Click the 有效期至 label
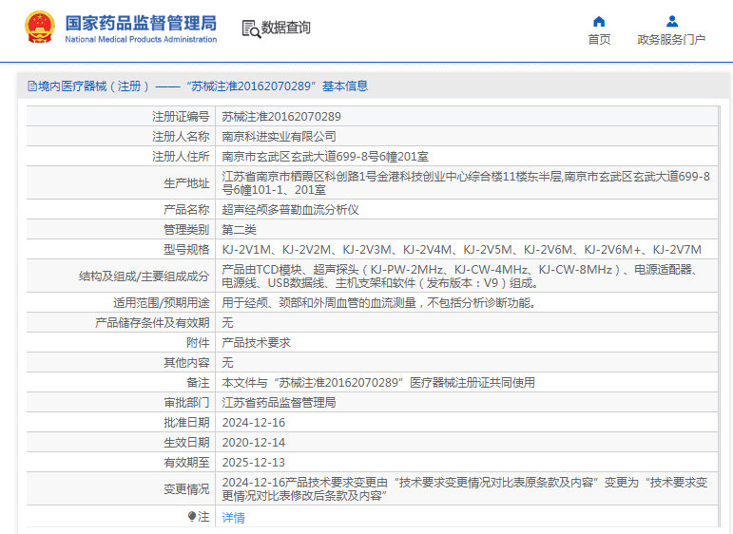Screen dimensions: 733x534 coord(186,463)
